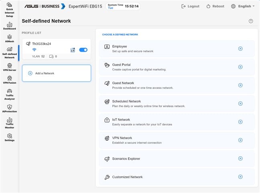Open the English language dropdown
The width and height of the screenshot is (260, 193).
point(244,6)
